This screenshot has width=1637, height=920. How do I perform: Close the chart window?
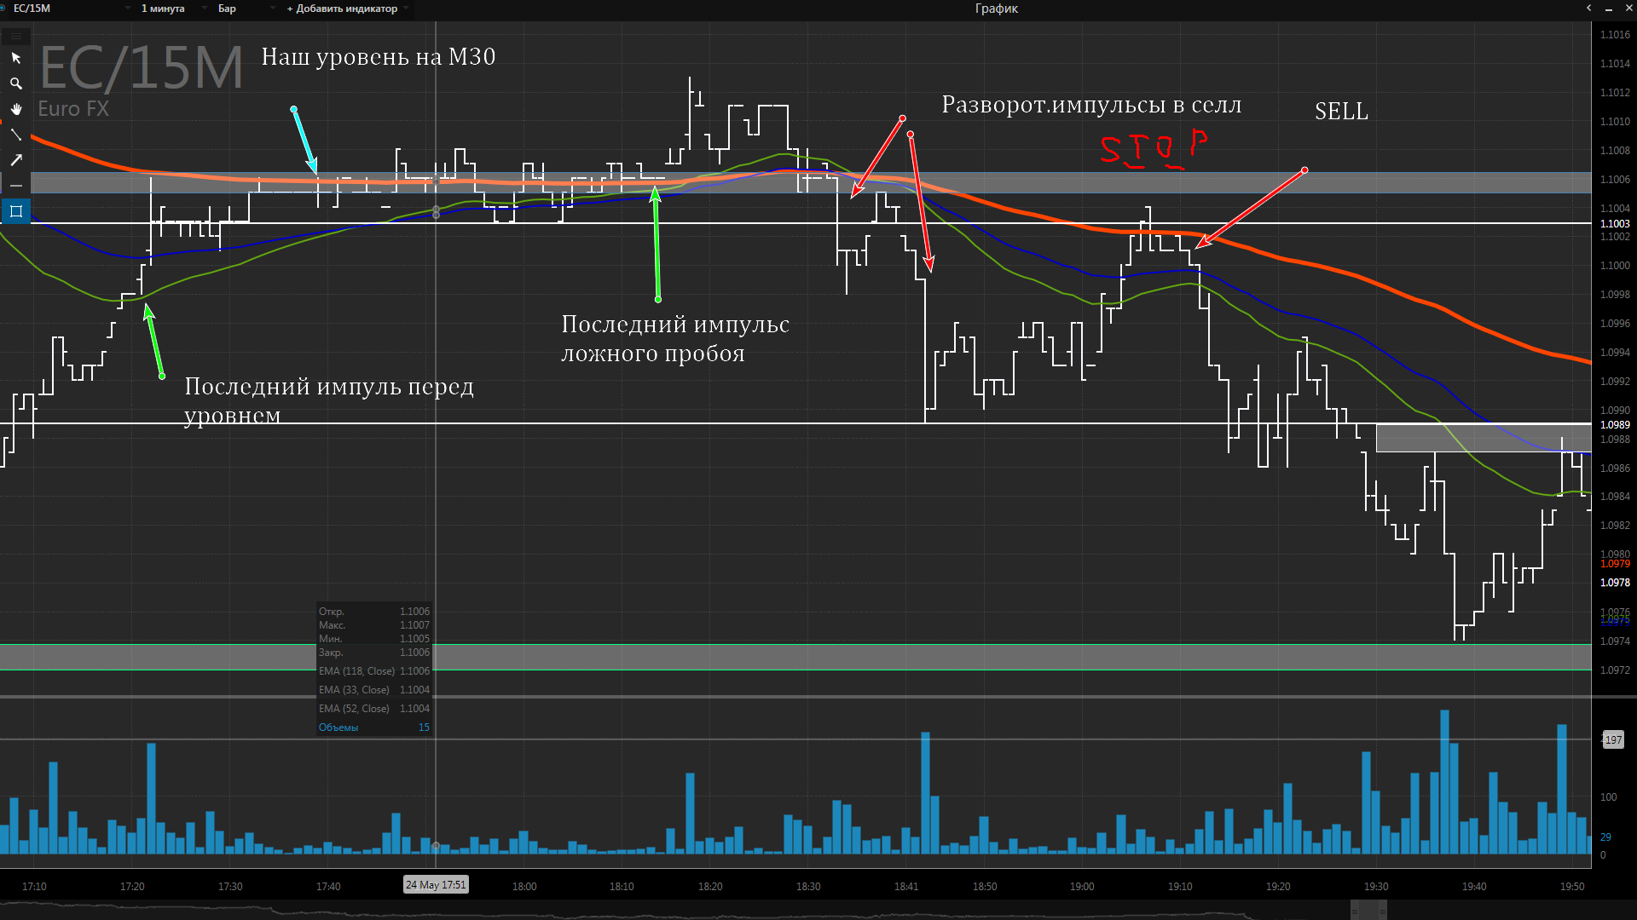tap(1628, 9)
